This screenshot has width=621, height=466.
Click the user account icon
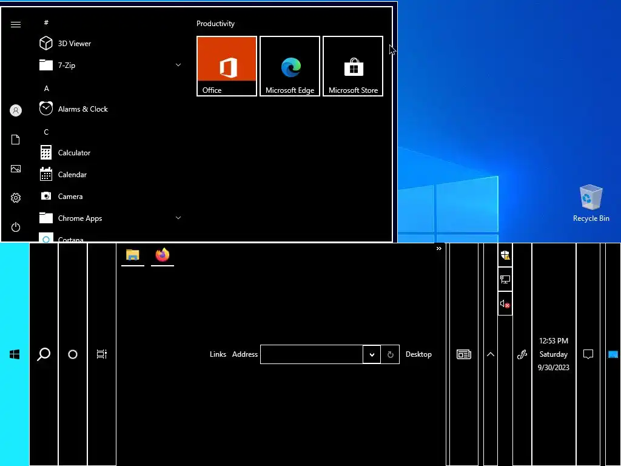pos(16,110)
